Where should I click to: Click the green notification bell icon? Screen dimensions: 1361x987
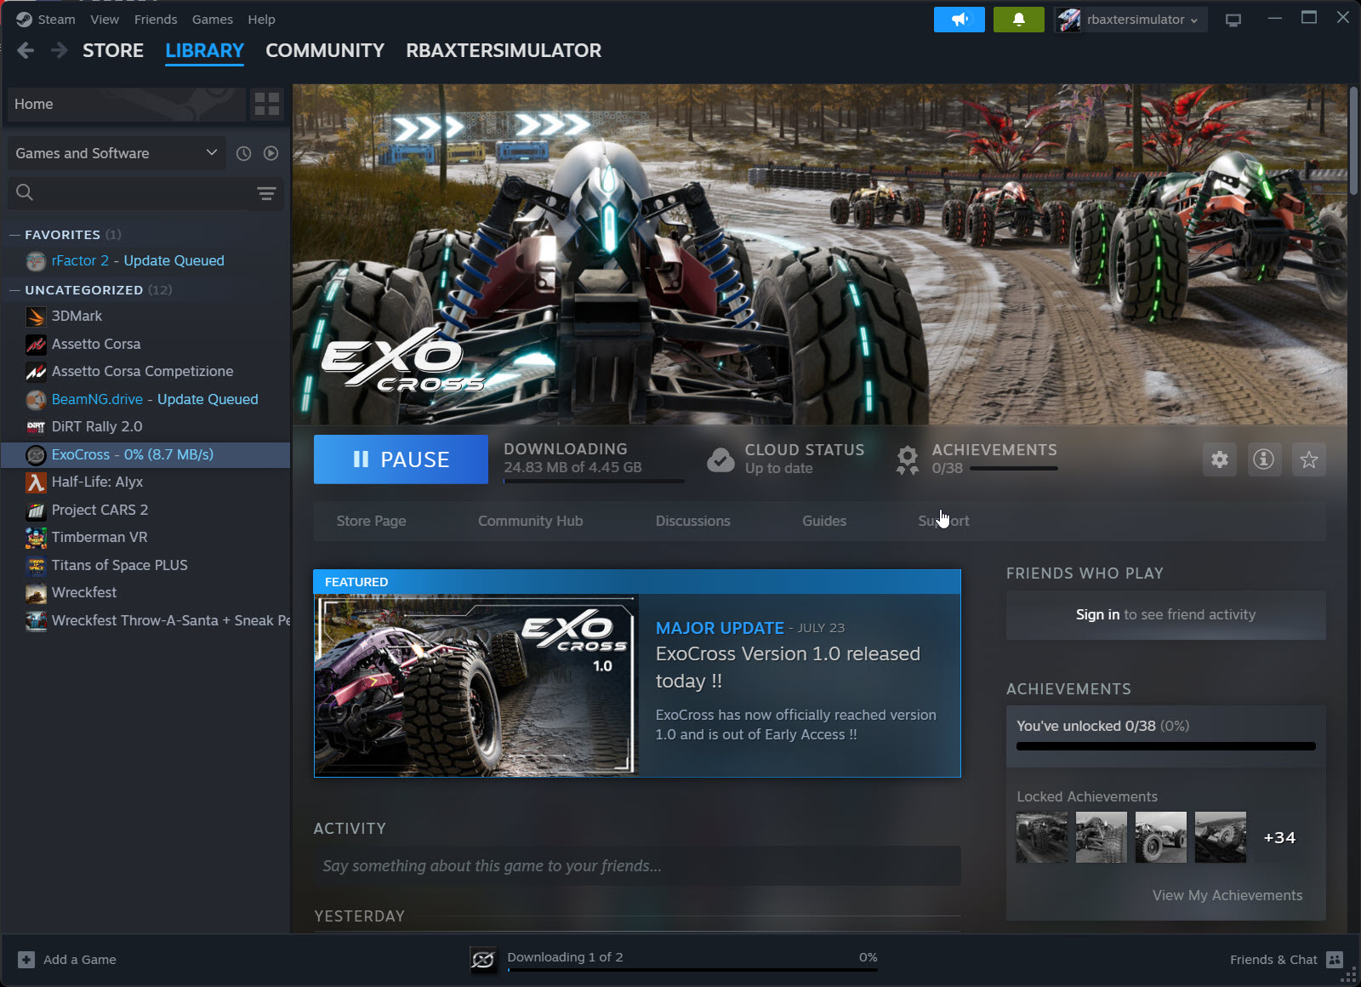pyautogui.click(x=1018, y=19)
